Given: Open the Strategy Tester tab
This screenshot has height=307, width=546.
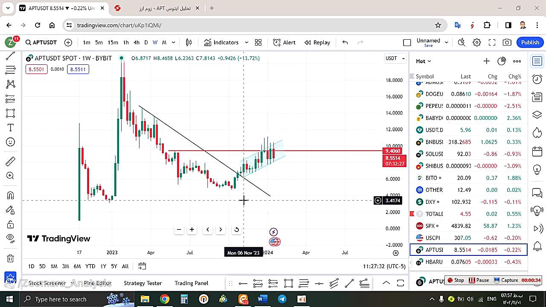Looking at the screenshot, I should (x=143, y=283).
